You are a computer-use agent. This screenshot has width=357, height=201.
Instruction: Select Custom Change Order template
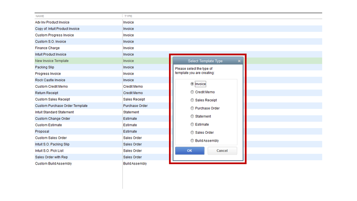pos(53,118)
